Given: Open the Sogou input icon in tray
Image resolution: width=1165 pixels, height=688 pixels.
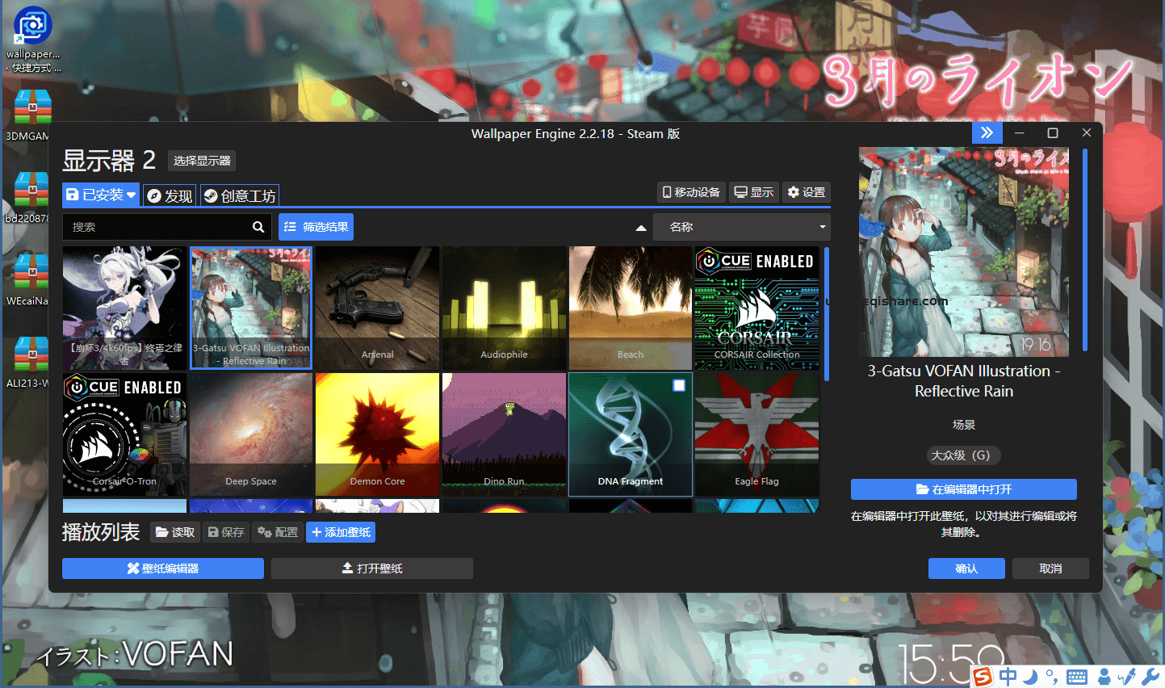Looking at the screenshot, I should tap(983, 677).
